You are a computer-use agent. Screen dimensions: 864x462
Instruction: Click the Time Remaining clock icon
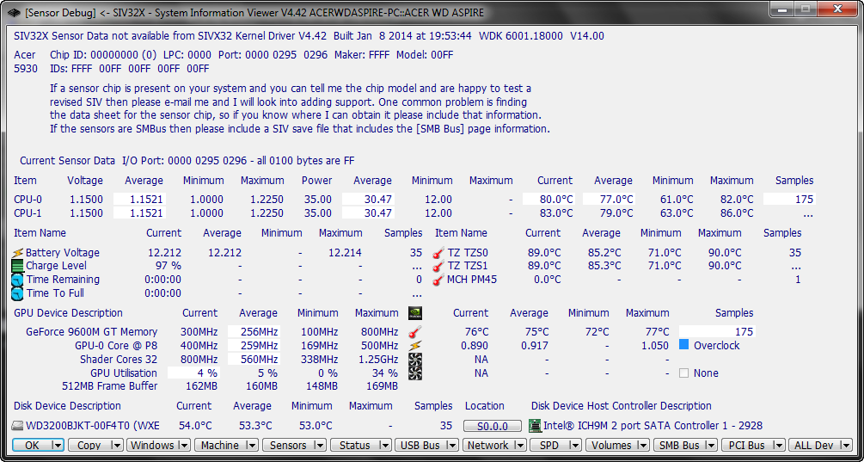point(18,280)
